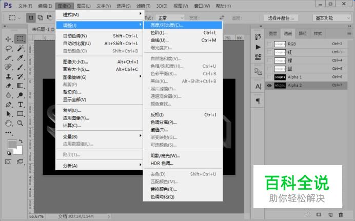Toggle visibility of RGB channel
Image resolution: width=355 pixels, height=221 pixels.
click(269, 44)
